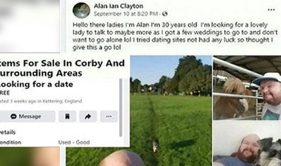Click the September 10 post timestamp
Viewport: 281px width, 166px height.
126,14
